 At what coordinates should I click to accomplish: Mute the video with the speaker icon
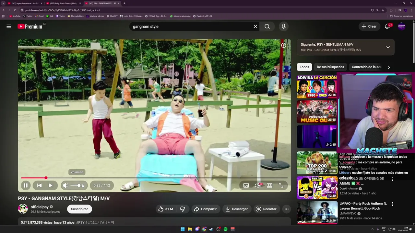[65, 185]
